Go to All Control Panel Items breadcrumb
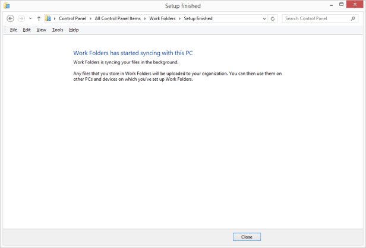This screenshot has width=366, height=248. (118, 18)
